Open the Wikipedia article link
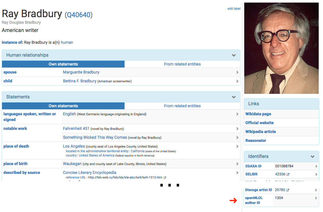The height and width of the screenshot is (212, 323). (x=261, y=132)
